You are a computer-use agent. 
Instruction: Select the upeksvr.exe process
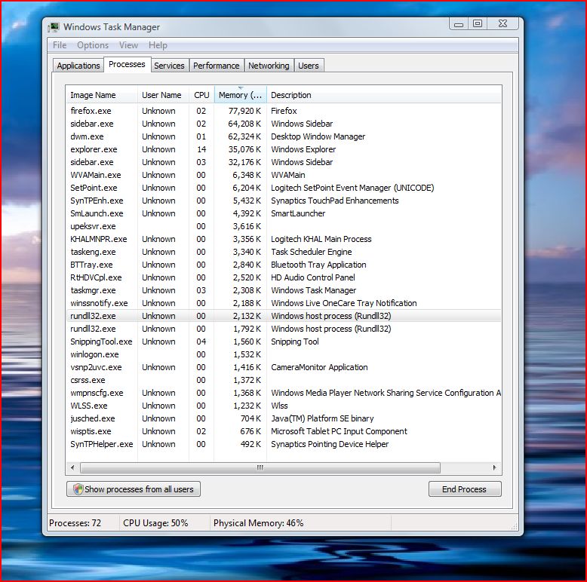point(284,226)
